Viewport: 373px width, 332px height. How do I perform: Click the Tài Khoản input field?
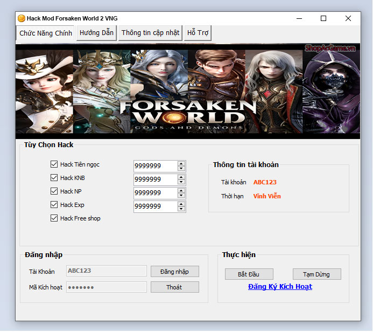(x=107, y=271)
